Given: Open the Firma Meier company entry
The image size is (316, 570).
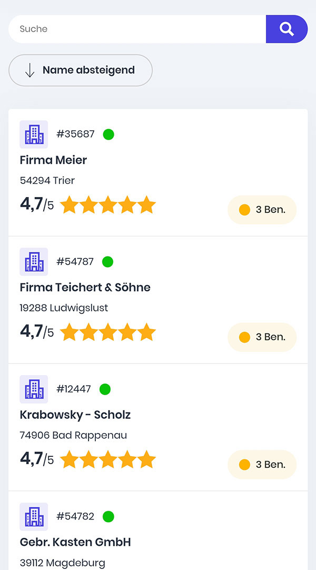Looking at the screenshot, I should click(53, 160).
